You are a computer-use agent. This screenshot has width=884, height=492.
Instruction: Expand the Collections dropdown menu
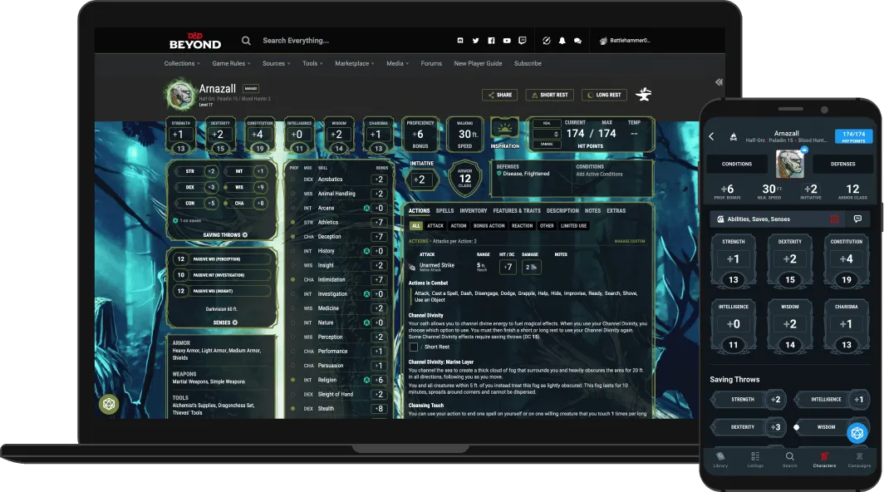click(x=182, y=63)
